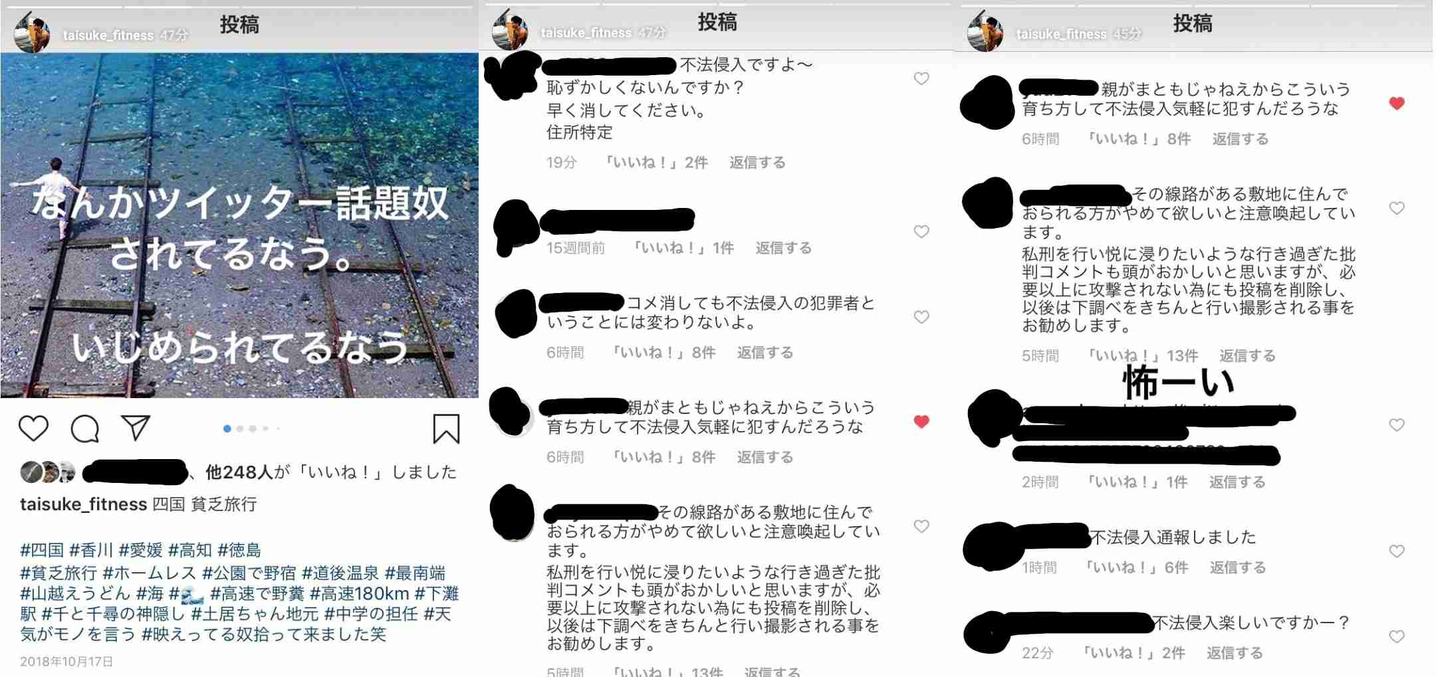Unlike the red-hearted top comment in the right panel

pos(1397,103)
